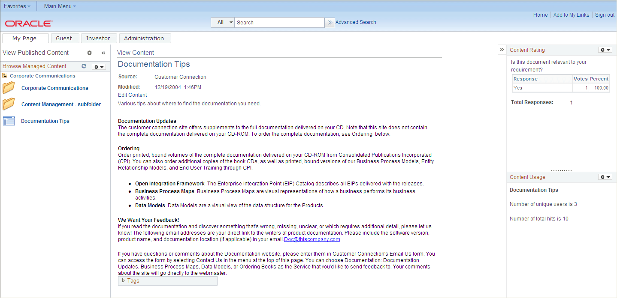The height and width of the screenshot is (298, 617).
Task: Open the Main Menu
Action: click(59, 6)
